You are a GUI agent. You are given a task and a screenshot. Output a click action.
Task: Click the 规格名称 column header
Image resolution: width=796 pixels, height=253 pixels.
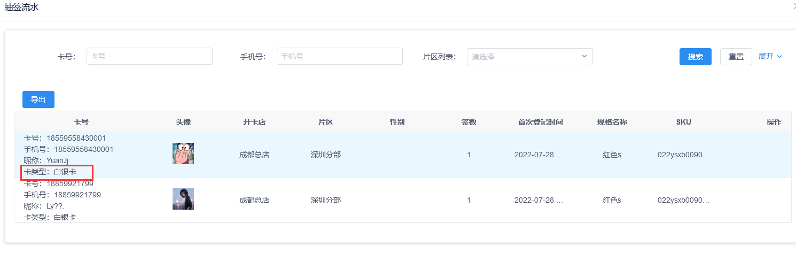612,122
